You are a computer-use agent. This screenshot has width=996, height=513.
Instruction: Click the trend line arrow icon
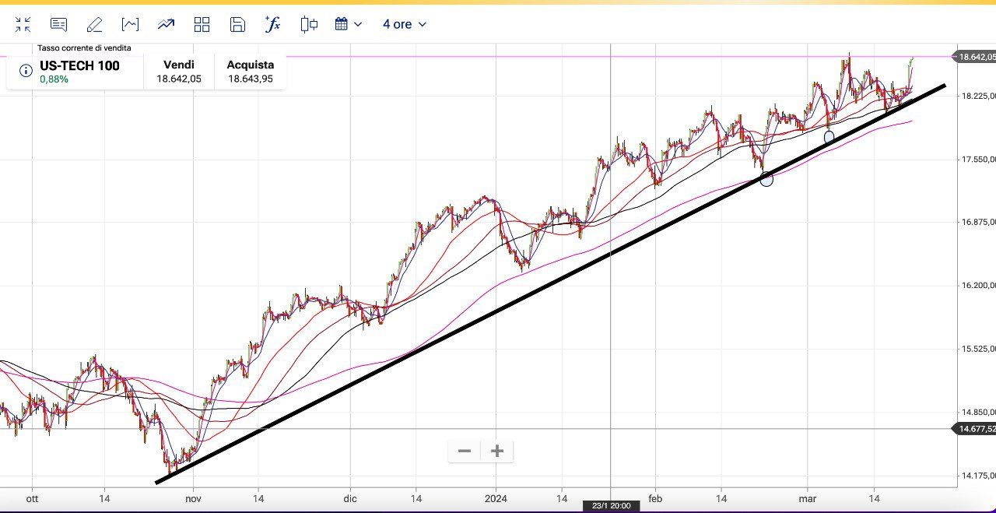(x=166, y=25)
